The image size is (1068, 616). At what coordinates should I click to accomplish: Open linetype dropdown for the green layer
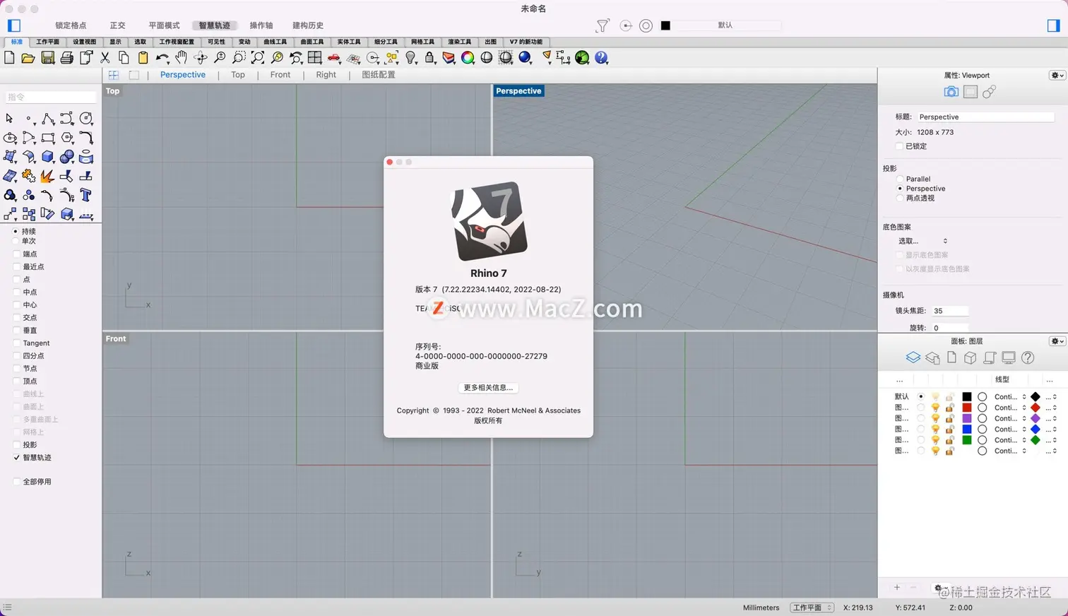click(x=1010, y=440)
